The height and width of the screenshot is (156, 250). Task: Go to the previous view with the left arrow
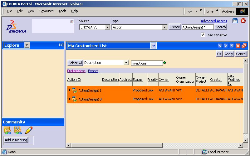pos(220,46)
